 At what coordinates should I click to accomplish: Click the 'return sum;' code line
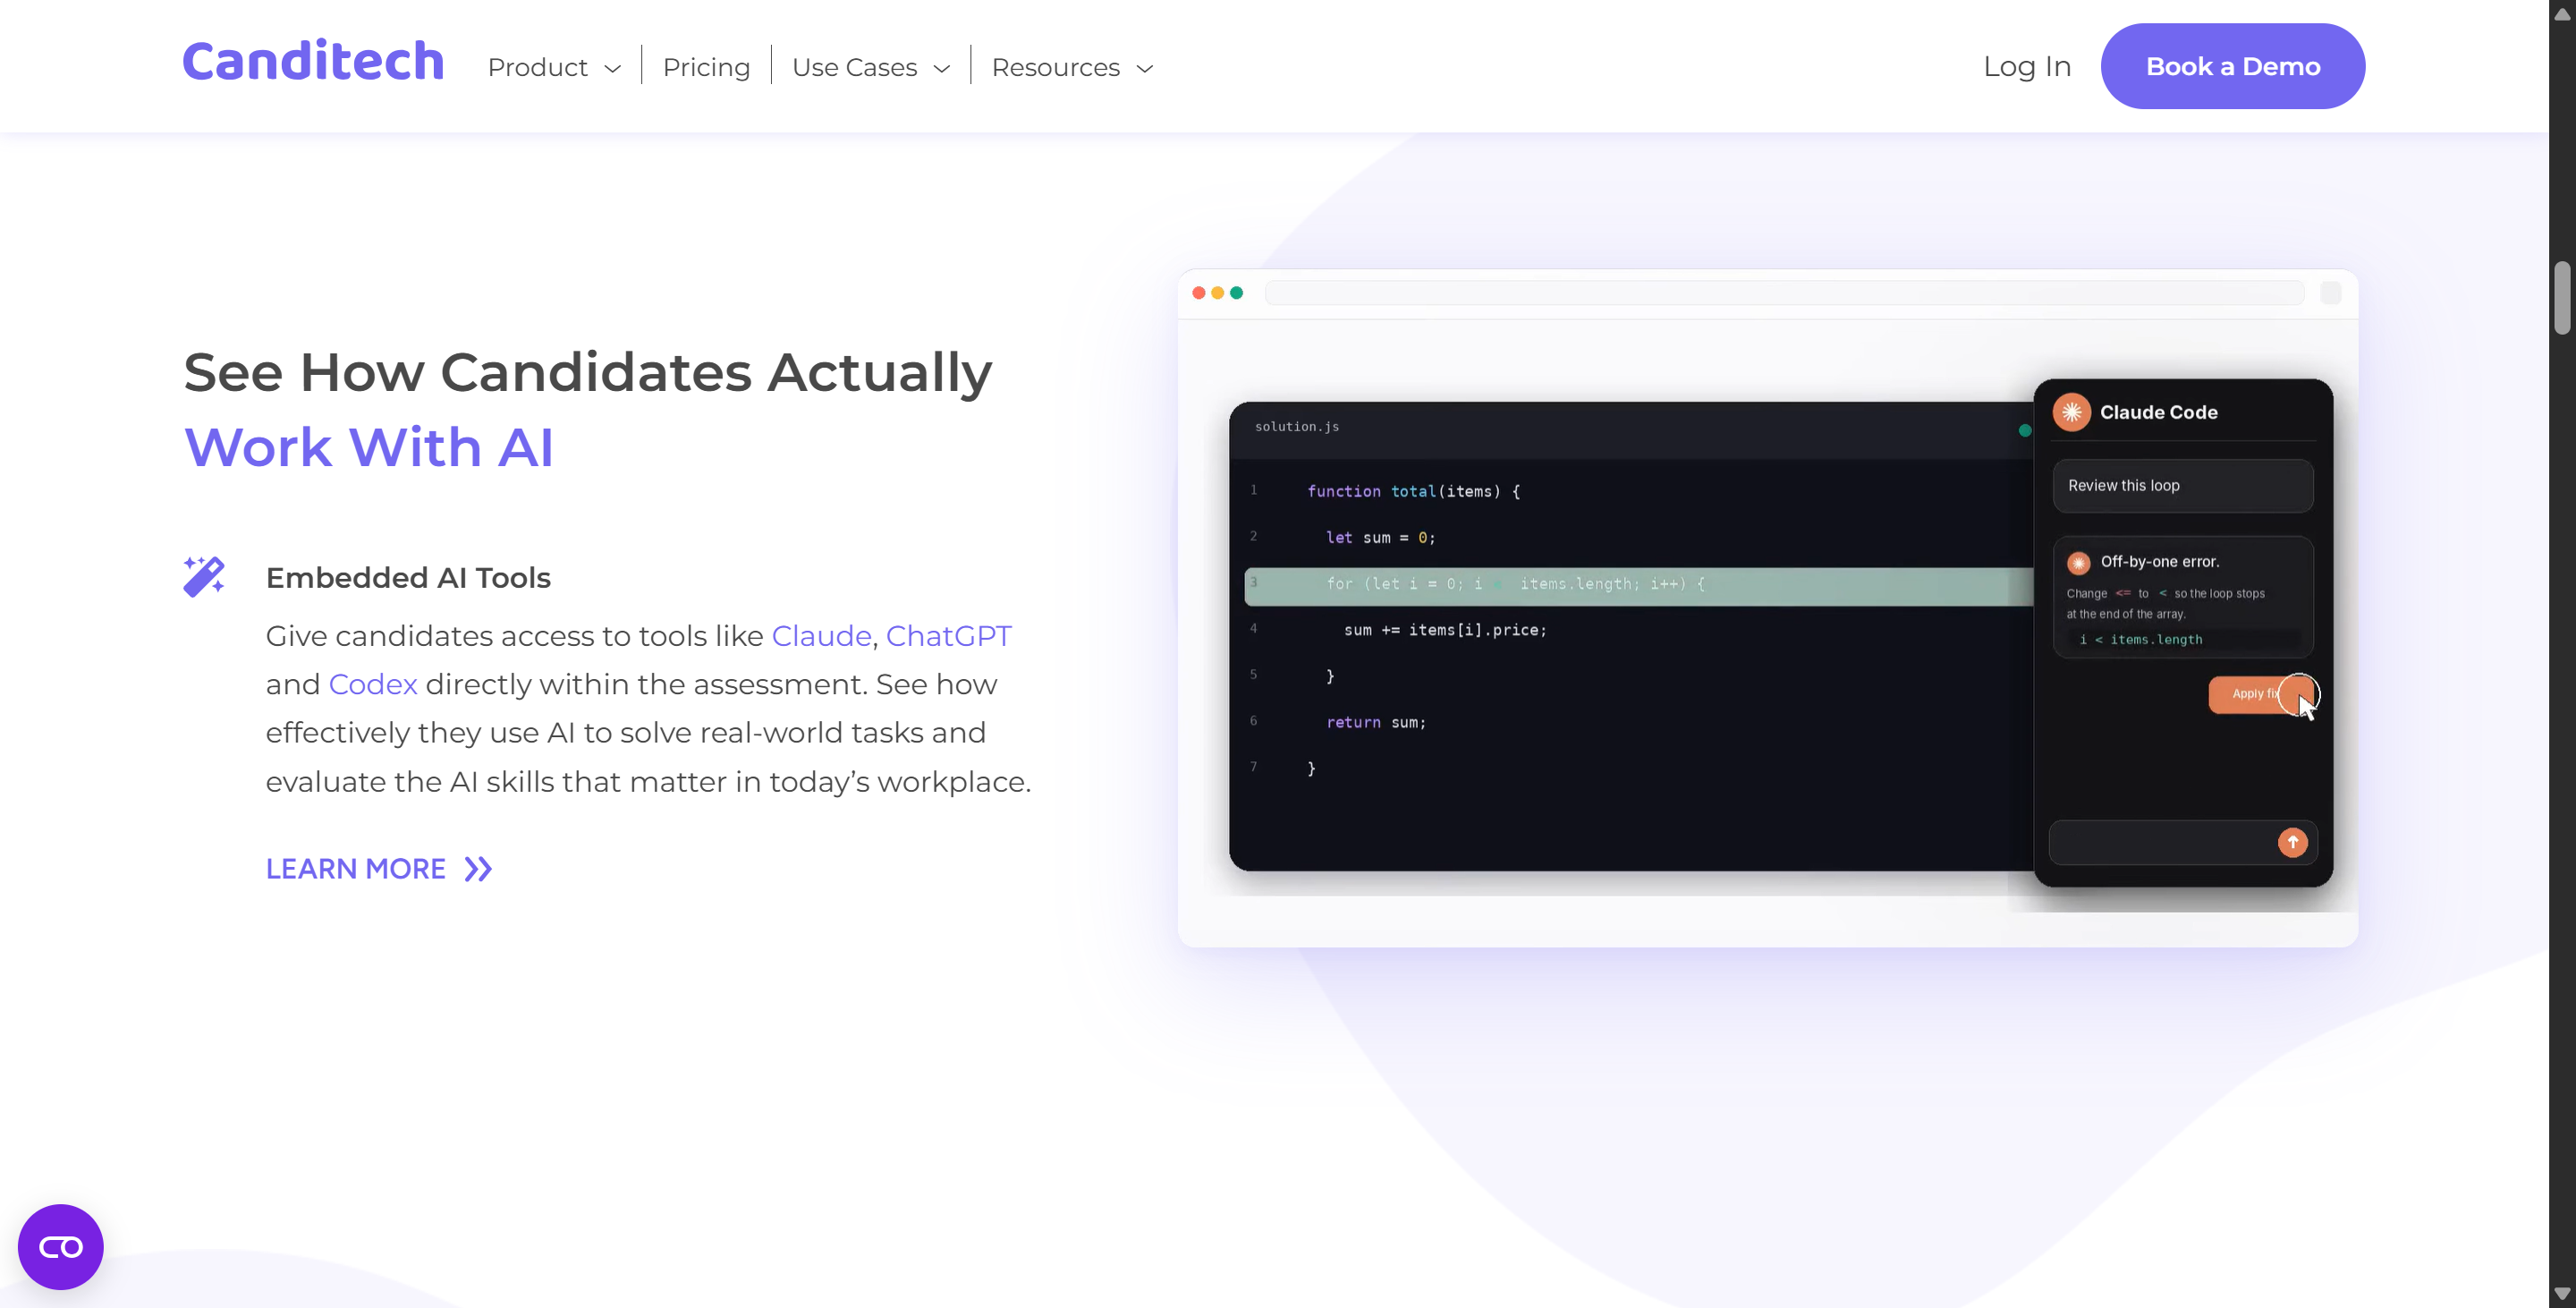[x=1375, y=723]
